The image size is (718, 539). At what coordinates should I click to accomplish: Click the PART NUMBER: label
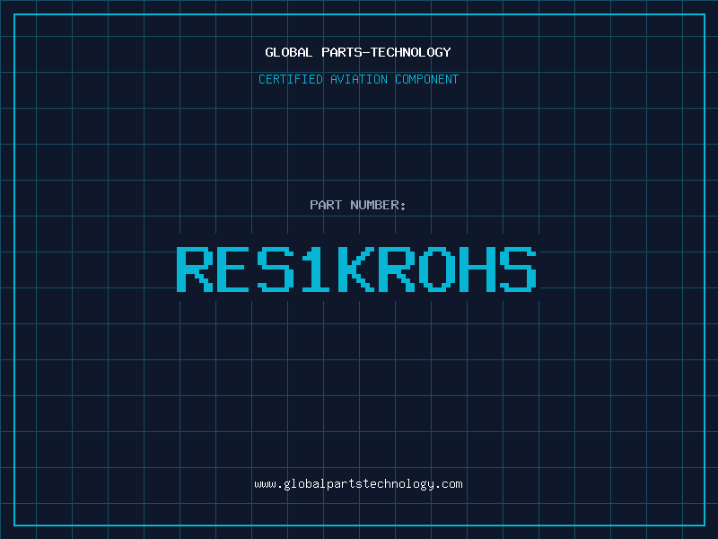tap(358, 205)
